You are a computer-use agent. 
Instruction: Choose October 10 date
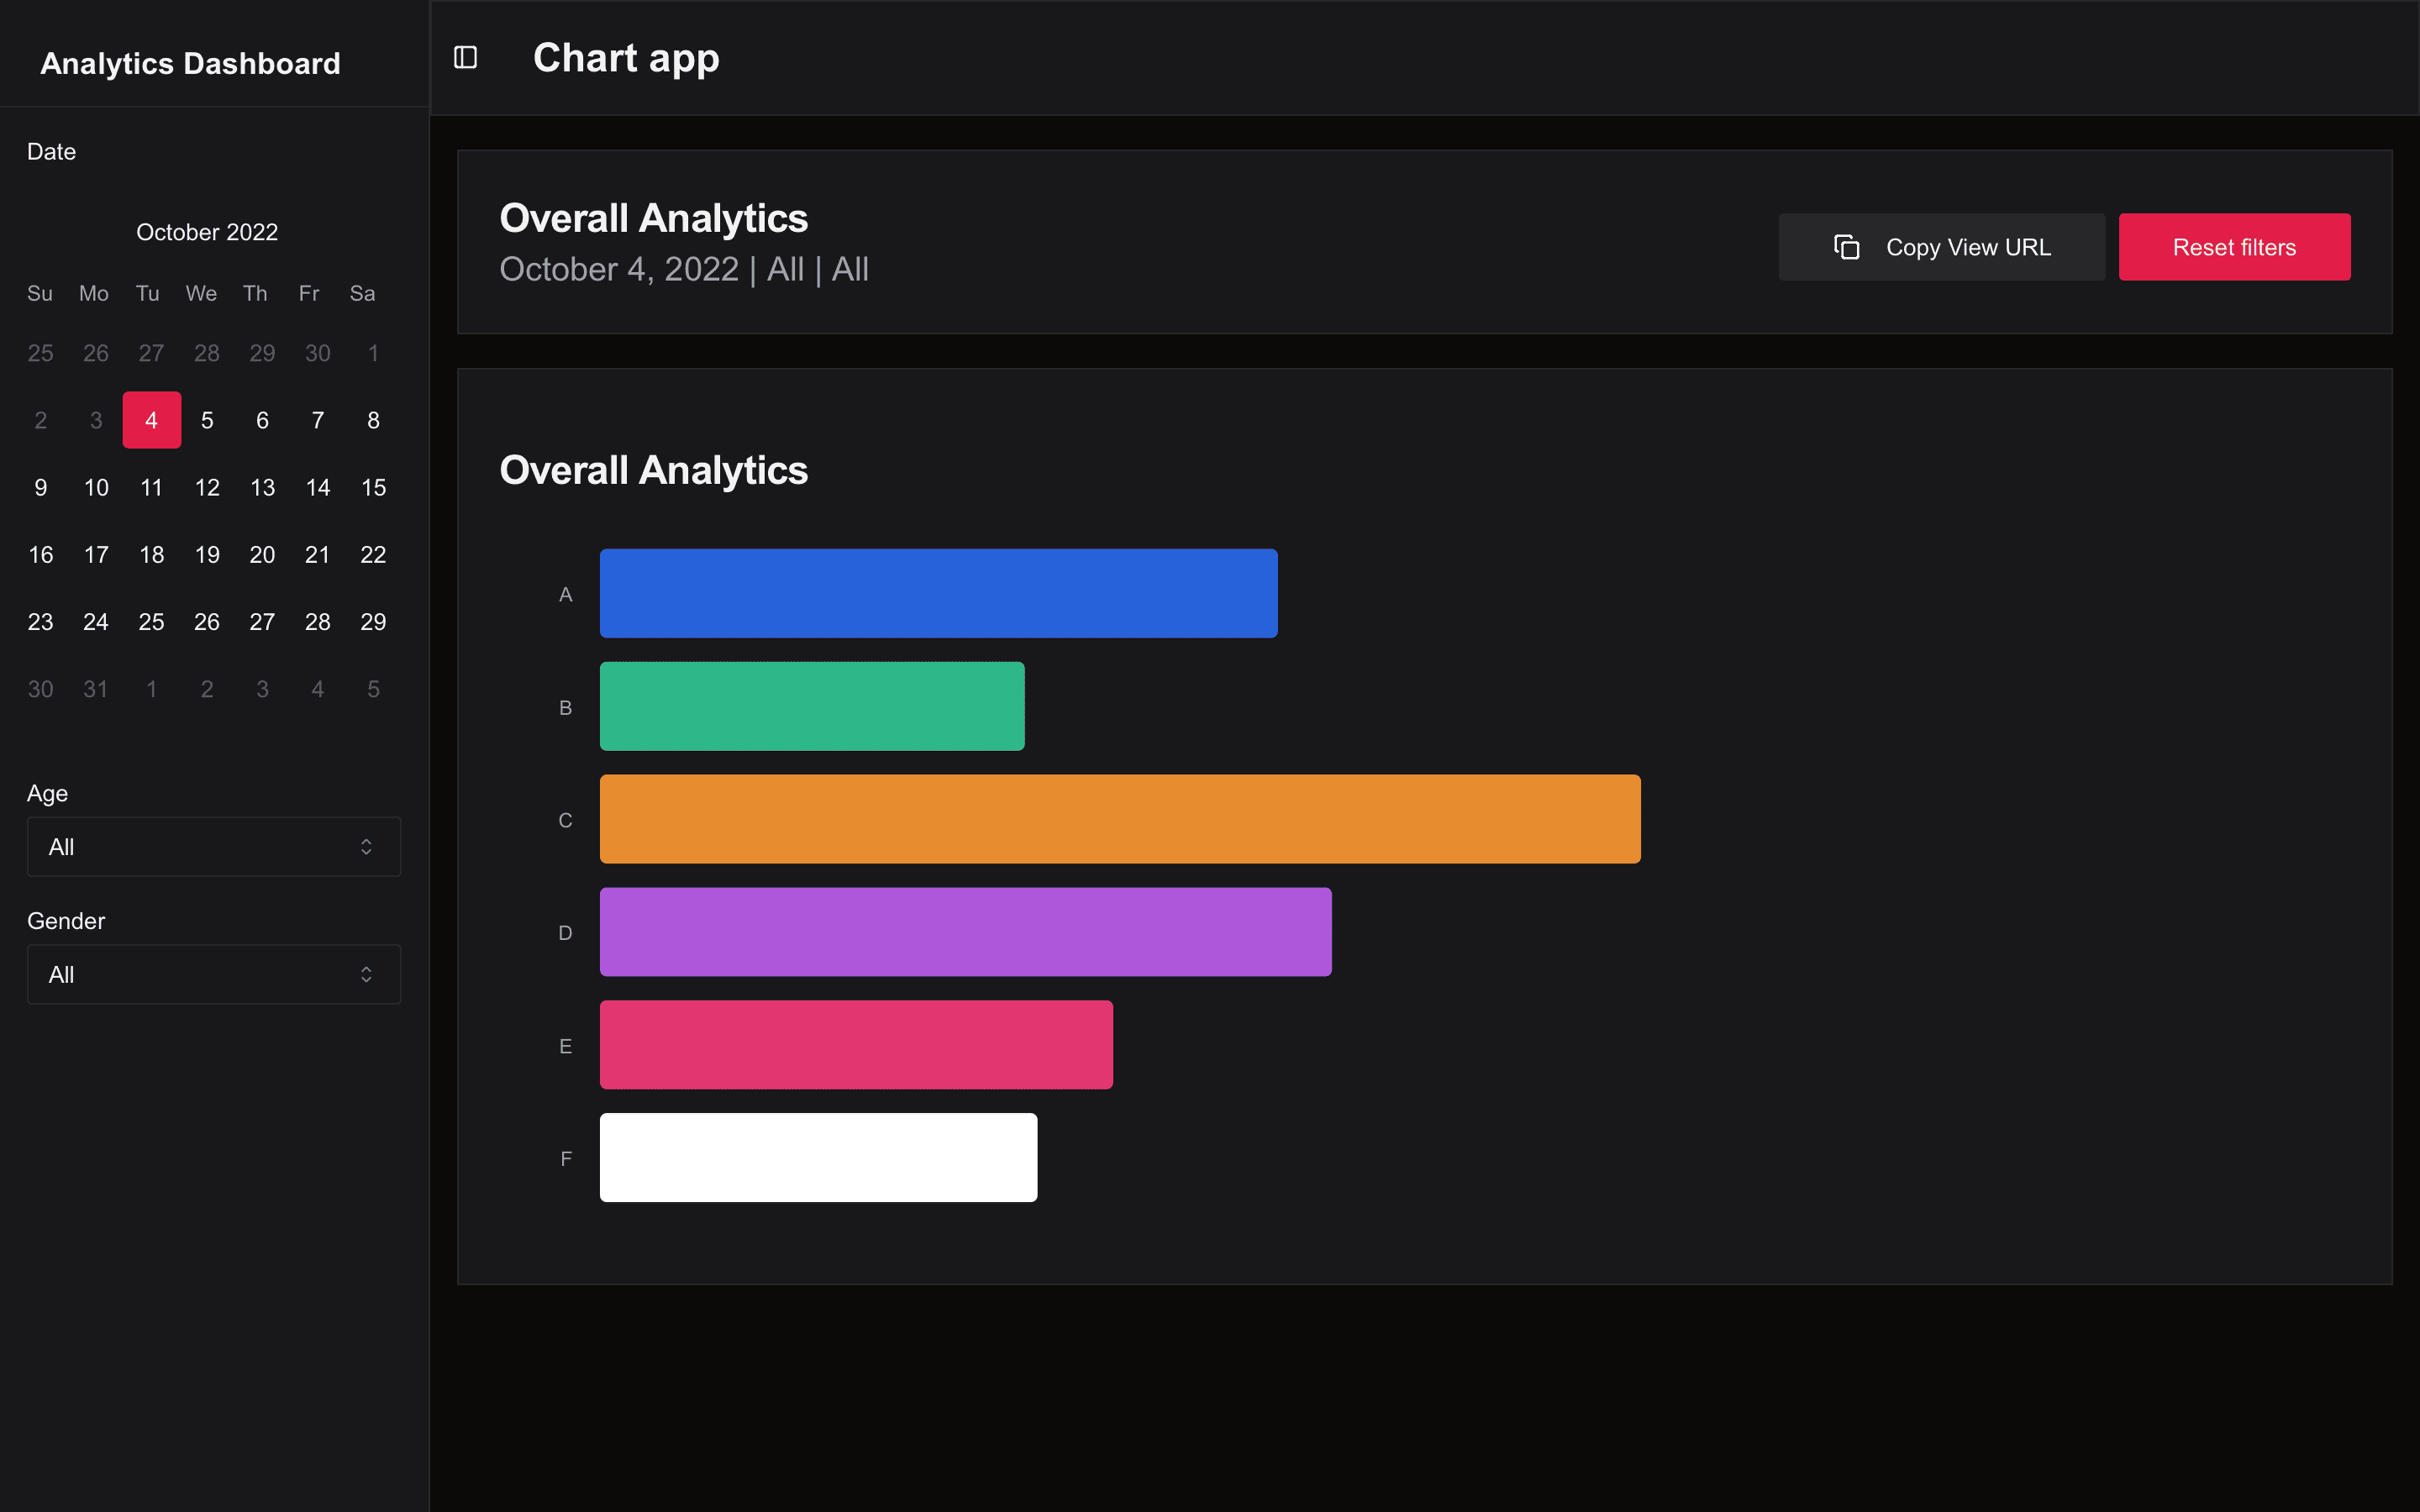[x=96, y=487]
